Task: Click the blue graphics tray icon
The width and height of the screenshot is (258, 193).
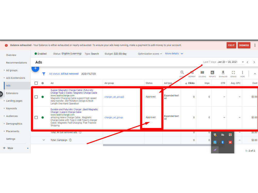Action: (x=215, y=142)
